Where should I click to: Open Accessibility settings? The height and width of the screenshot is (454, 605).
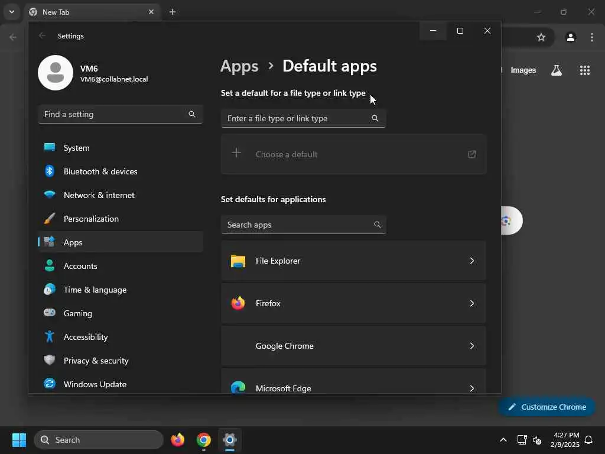tap(121, 336)
